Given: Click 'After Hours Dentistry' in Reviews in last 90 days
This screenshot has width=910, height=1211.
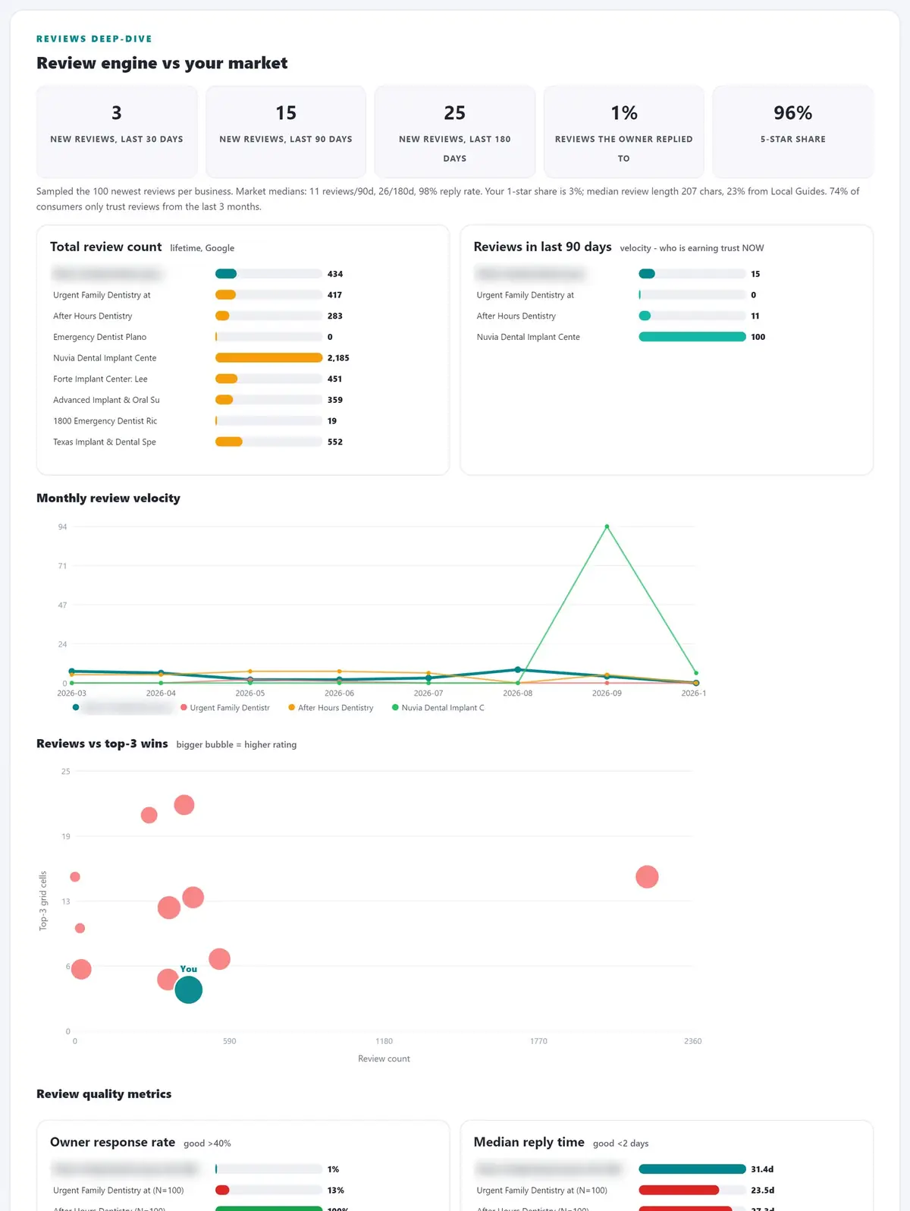Looking at the screenshot, I should (x=516, y=316).
